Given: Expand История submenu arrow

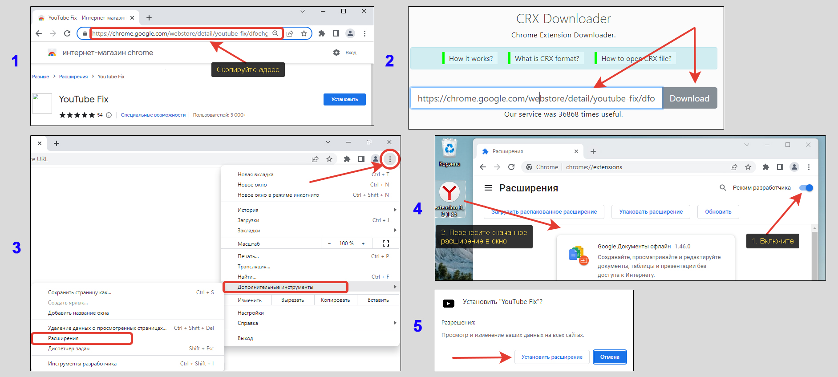Looking at the screenshot, I should pos(395,210).
